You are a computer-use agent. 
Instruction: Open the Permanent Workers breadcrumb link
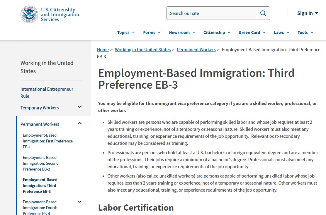click(196, 50)
